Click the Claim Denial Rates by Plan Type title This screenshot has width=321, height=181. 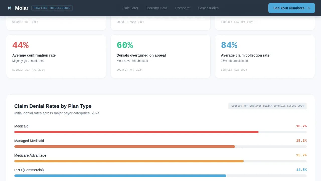pyautogui.click(x=53, y=106)
